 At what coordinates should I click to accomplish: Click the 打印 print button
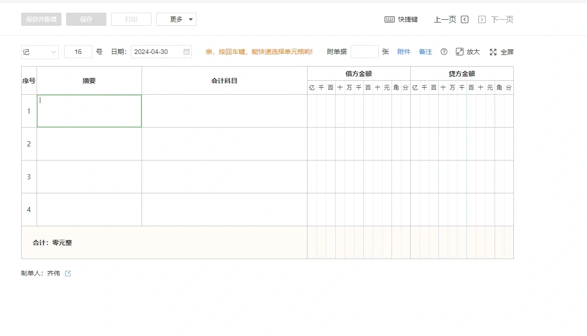click(131, 19)
